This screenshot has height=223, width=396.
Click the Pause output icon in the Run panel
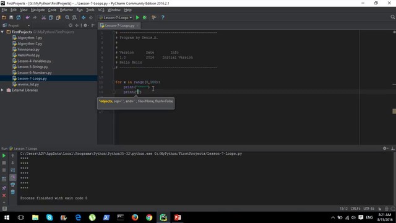click(4, 170)
